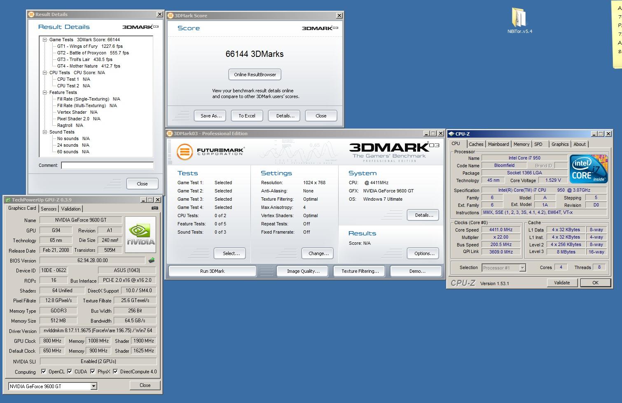Click the 3DMark03 Professional Edition title icon
The image size is (622, 403).
click(170, 134)
